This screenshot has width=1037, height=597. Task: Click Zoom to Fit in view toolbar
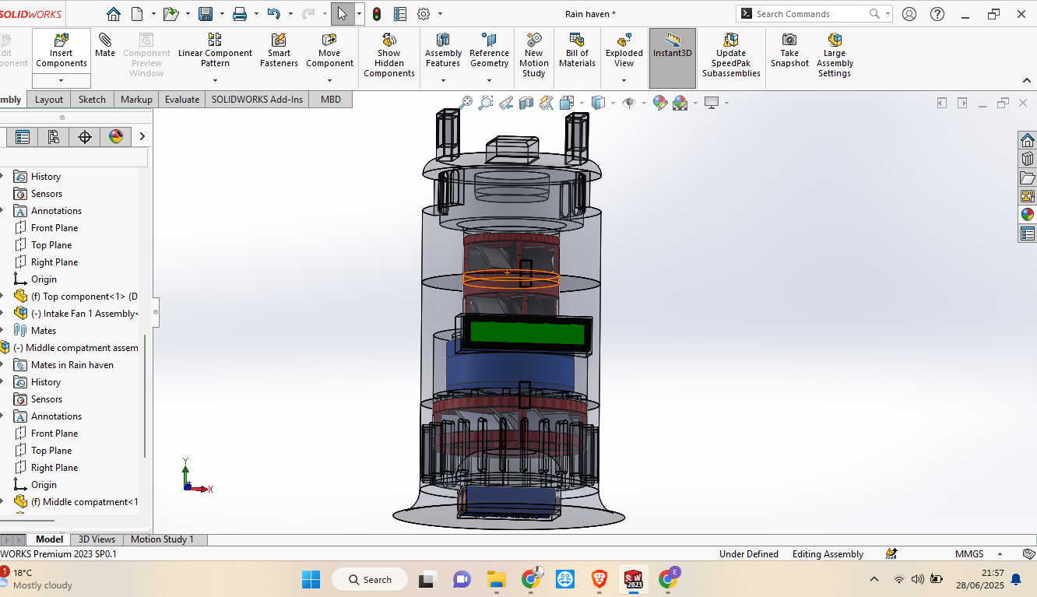pyautogui.click(x=466, y=102)
